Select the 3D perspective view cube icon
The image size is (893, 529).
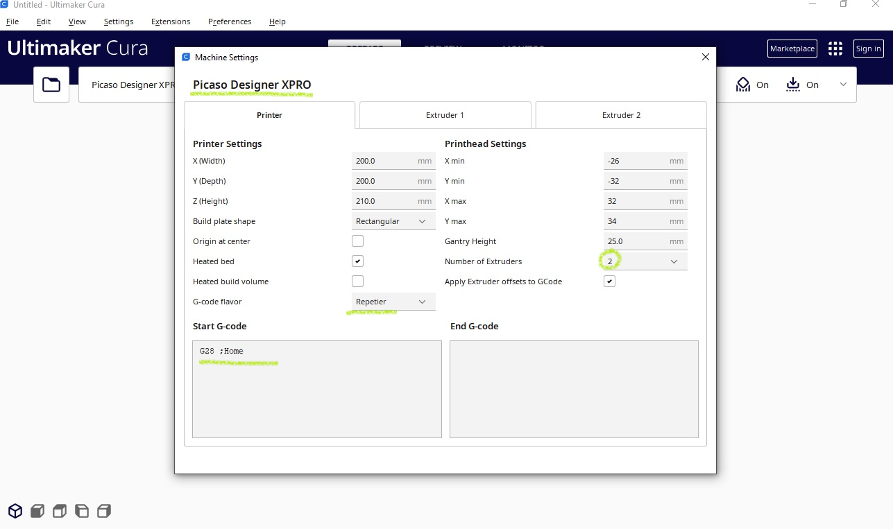(x=15, y=512)
